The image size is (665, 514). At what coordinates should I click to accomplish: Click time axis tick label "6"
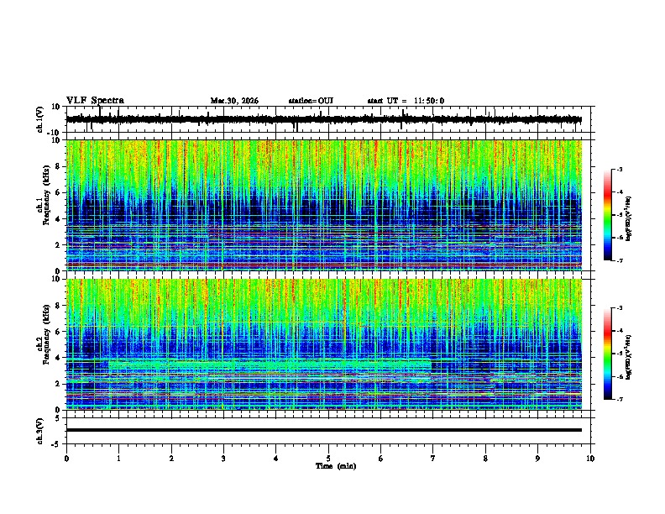pos(380,459)
